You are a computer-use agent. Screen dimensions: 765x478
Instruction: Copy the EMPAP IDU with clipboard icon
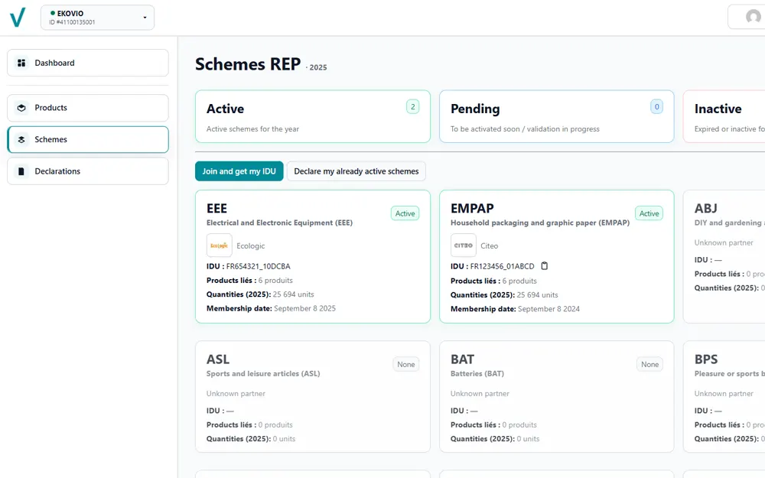[545, 266]
